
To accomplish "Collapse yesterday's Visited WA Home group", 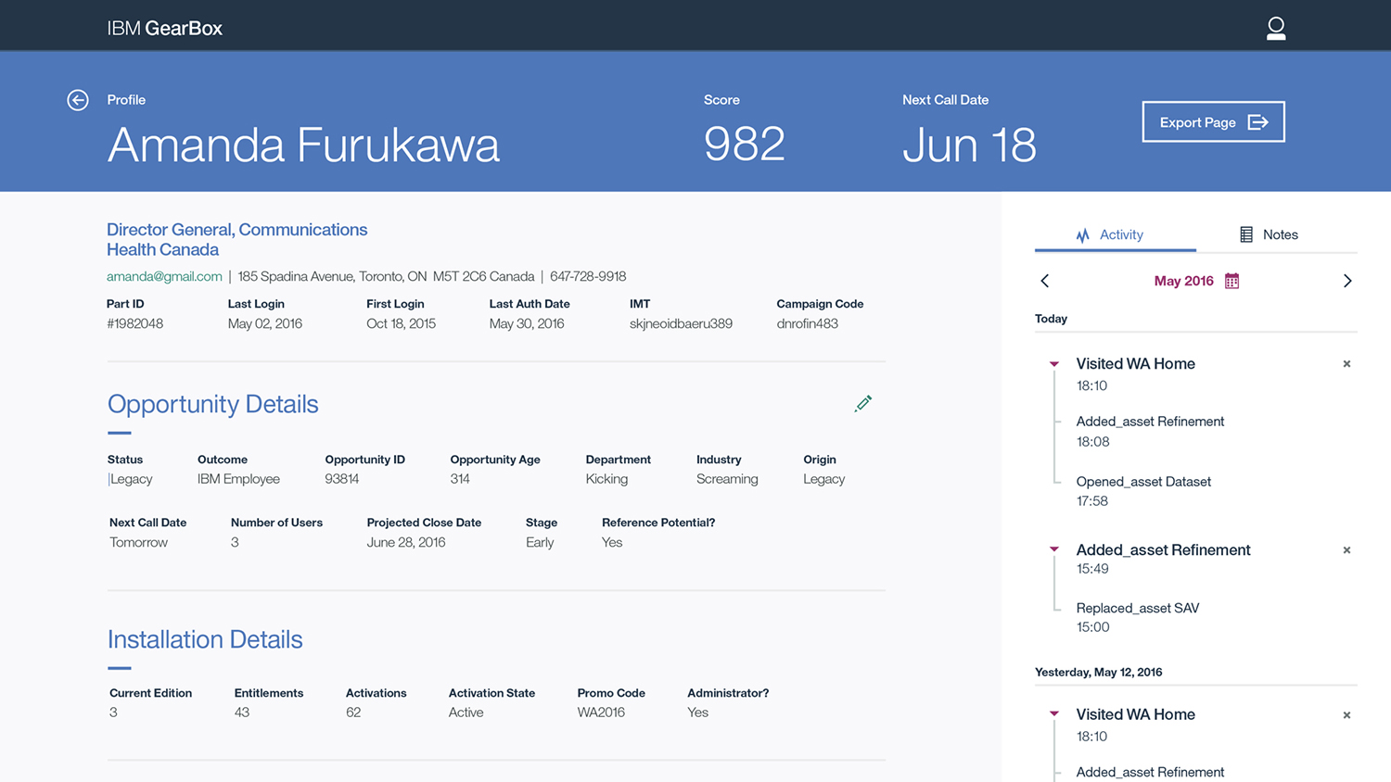I will (1054, 713).
